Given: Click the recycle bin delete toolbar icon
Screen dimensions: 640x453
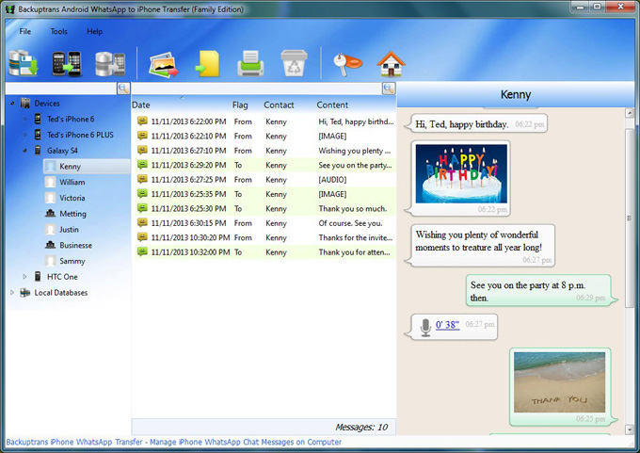Looking at the screenshot, I should click(294, 63).
